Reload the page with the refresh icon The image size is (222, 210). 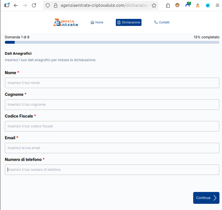tap(34, 5)
